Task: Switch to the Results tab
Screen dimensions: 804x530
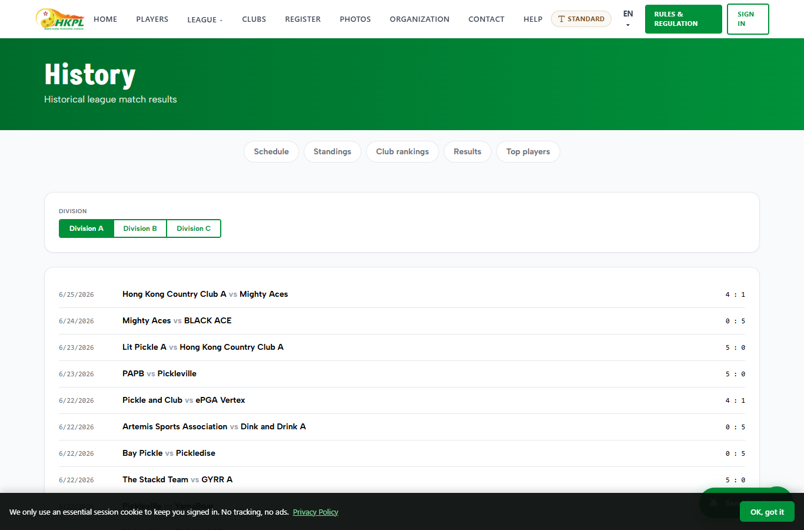Action: coord(467,151)
